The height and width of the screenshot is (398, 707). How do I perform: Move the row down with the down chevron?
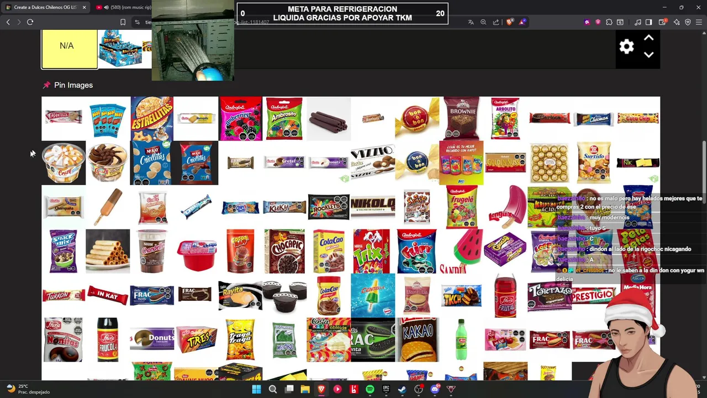click(x=648, y=55)
